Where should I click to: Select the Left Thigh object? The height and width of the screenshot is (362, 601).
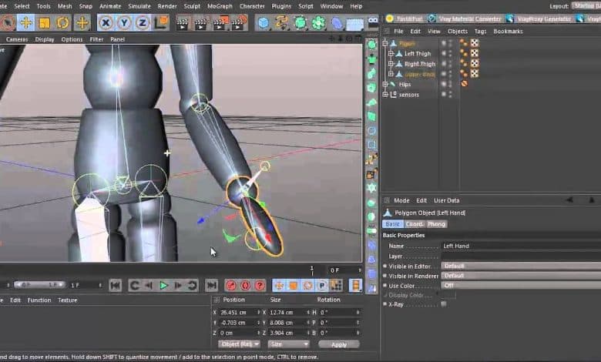[x=418, y=54]
